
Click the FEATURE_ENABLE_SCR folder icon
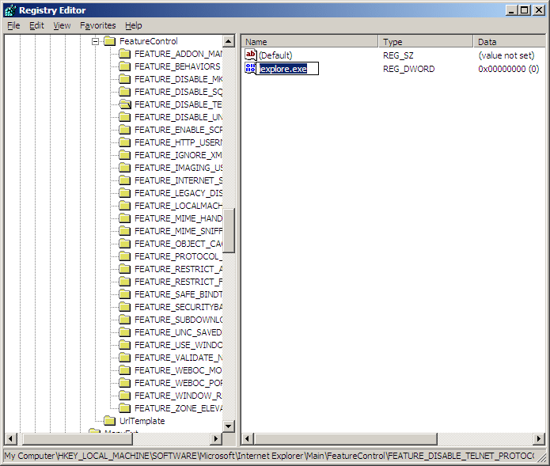coord(124,130)
